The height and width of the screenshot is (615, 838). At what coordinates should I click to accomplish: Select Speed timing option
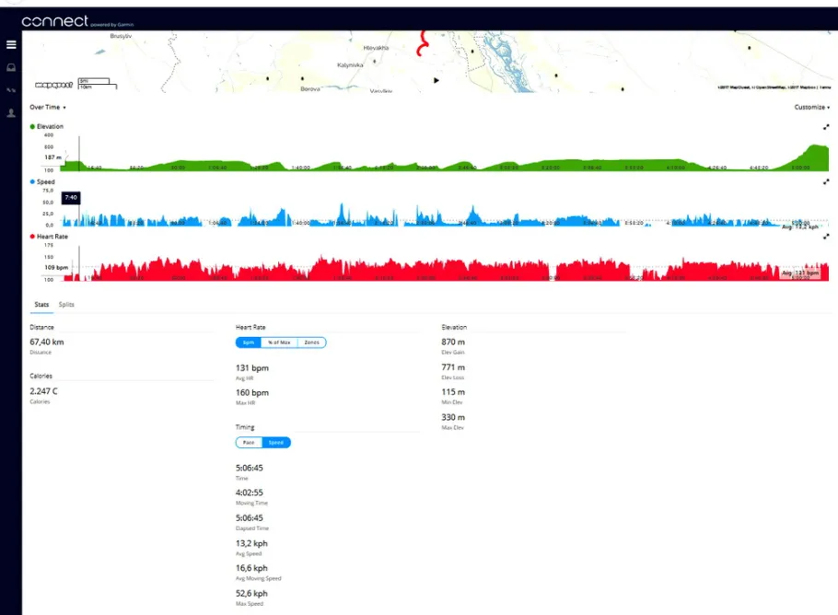[275, 443]
